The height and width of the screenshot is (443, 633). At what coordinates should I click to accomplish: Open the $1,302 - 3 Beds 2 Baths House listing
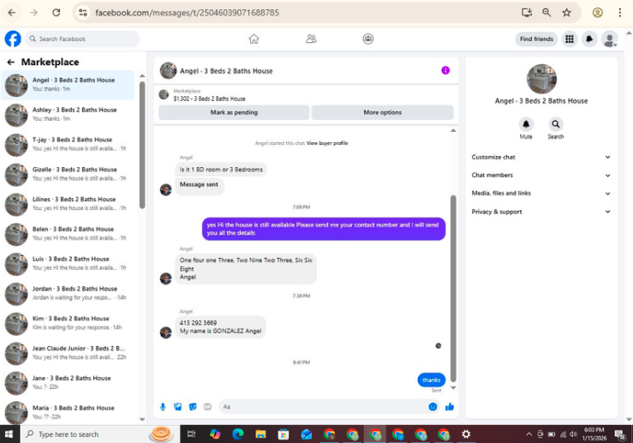tap(209, 99)
